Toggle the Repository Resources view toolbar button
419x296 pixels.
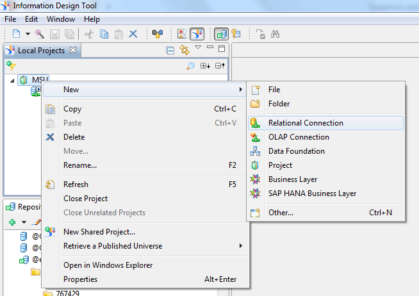pos(221,34)
